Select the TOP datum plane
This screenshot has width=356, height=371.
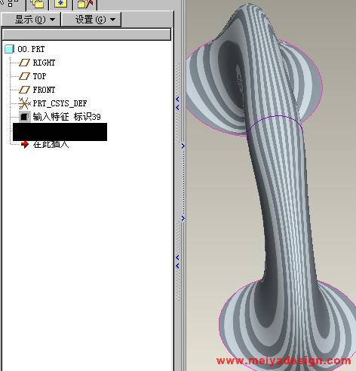click(39, 76)
